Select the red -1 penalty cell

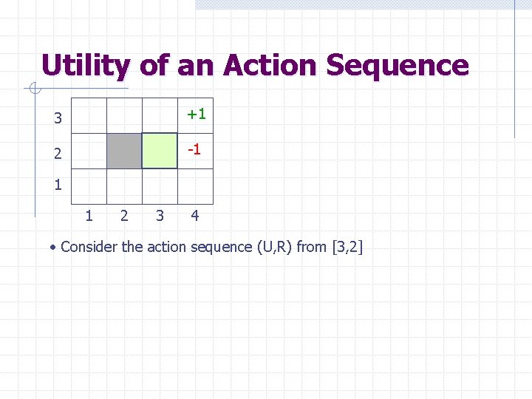click(x=195, y=150)
